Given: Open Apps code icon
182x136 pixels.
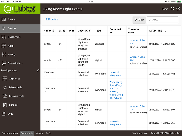Looking at the screenshot, I should 5,79.
